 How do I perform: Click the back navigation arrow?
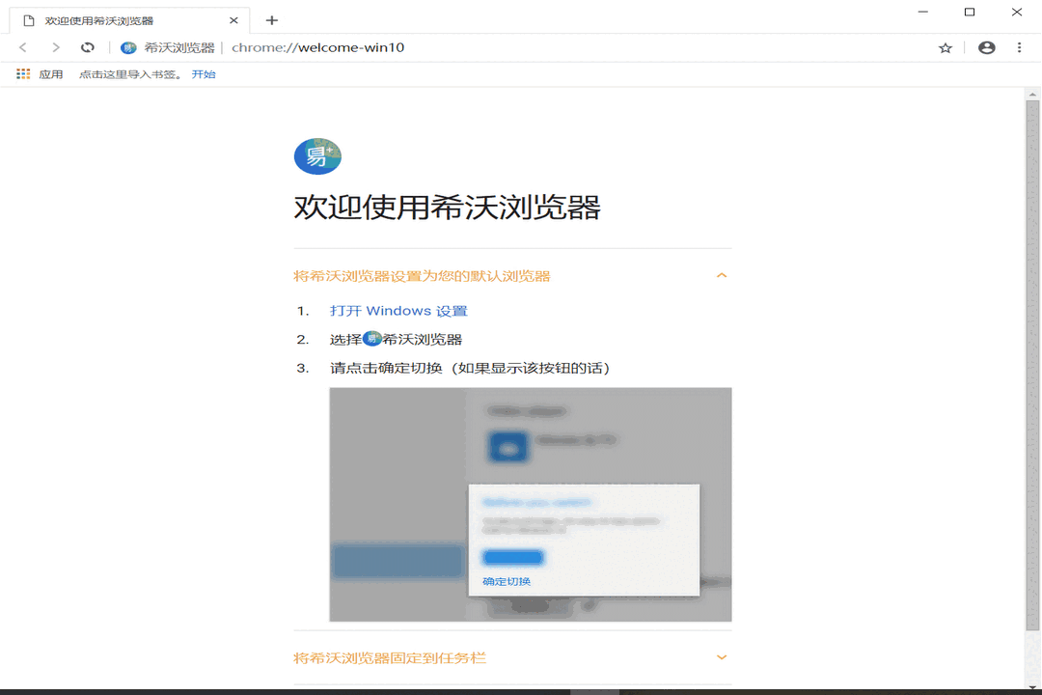(23, 46)
